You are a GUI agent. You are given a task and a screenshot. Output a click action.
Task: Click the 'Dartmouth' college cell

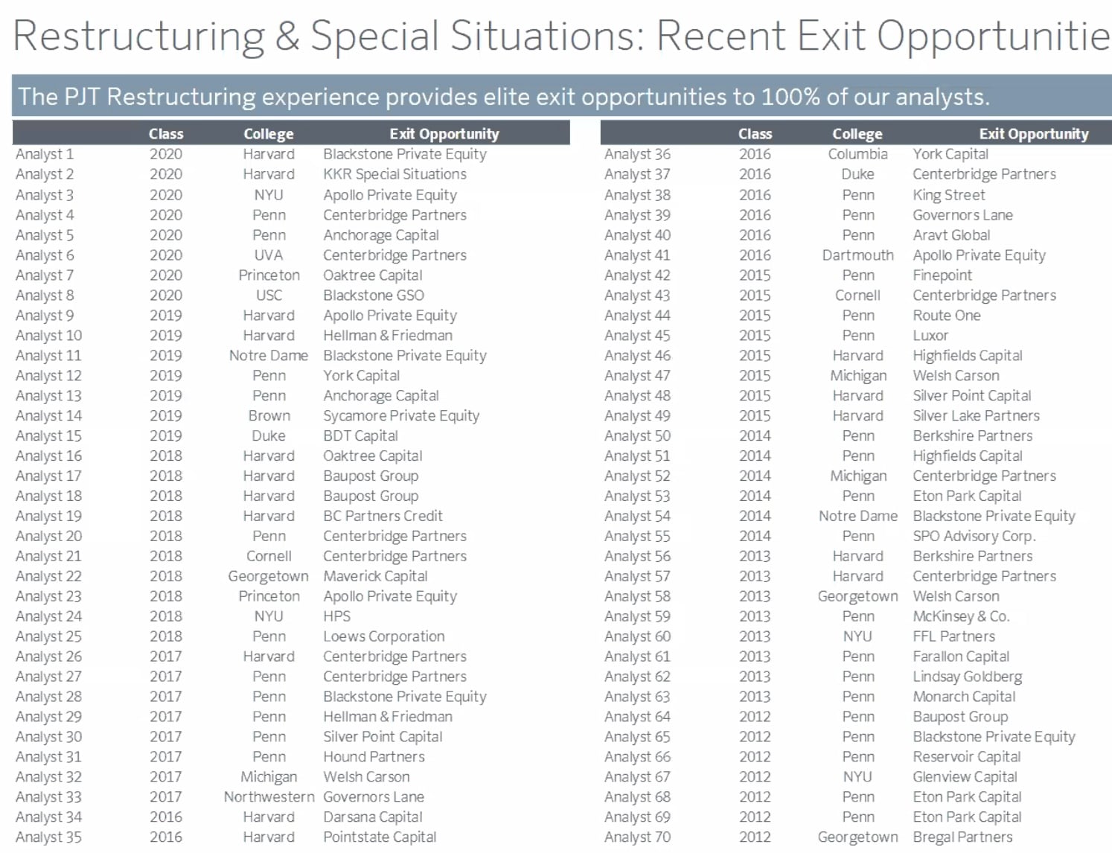pyautogui.click(x=857, y=255)
